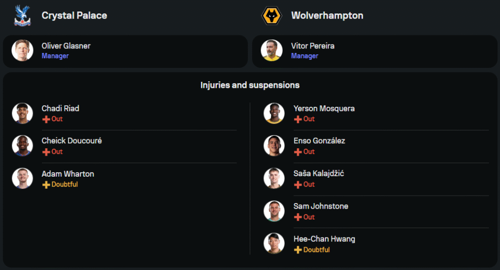The image size is (500, 270).
Task: Click the red injury cross under Chadi Riad
Action: point(46,119)
